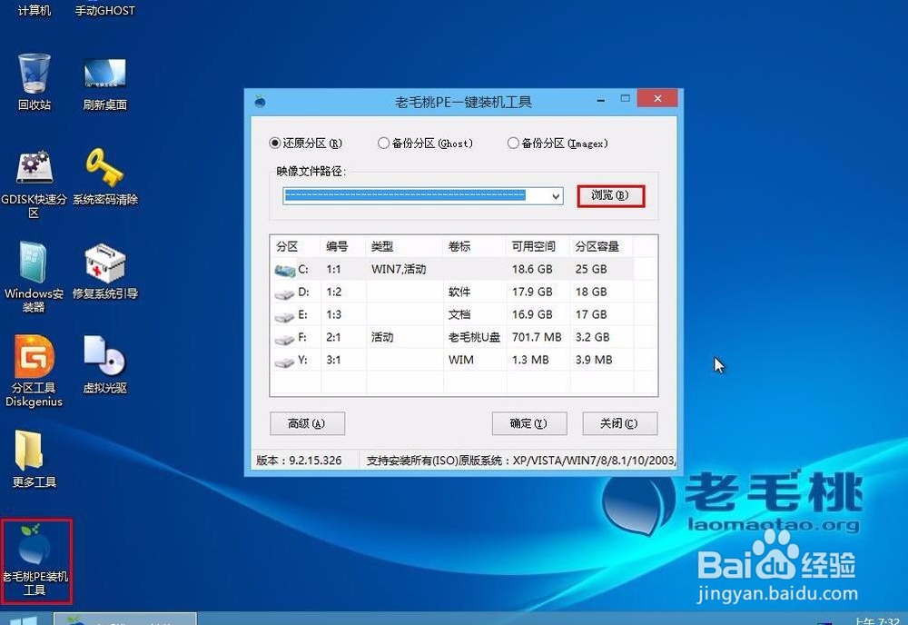908x625 pixels.
Task: Expand the 映像文件路径 dropdown arrow
Action: point(556,196)
